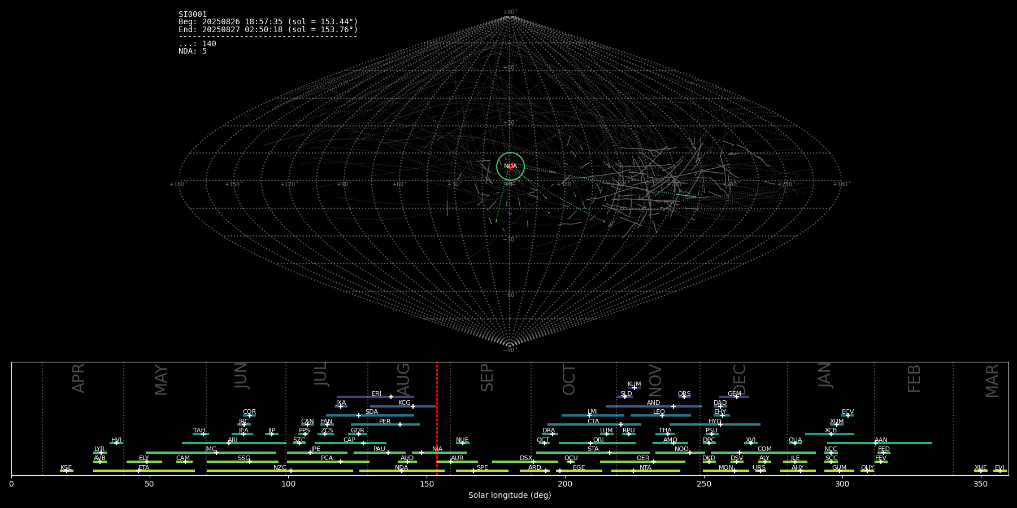Click the peak marker on the PER bar
Viewport: 1017px width, 508px height.
[400, 424]
